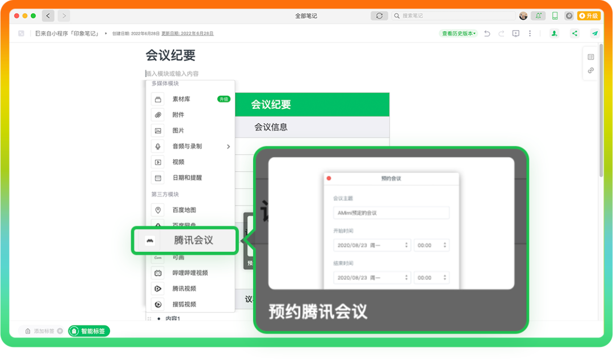This screenshot has height=359, width=613.
Task: Open the notification bell
Action: tap(538, 16)
